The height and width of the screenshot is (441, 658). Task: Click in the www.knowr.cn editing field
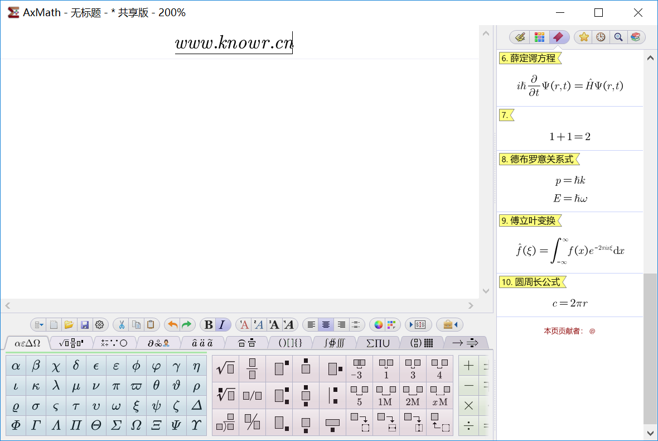point(234,43)
